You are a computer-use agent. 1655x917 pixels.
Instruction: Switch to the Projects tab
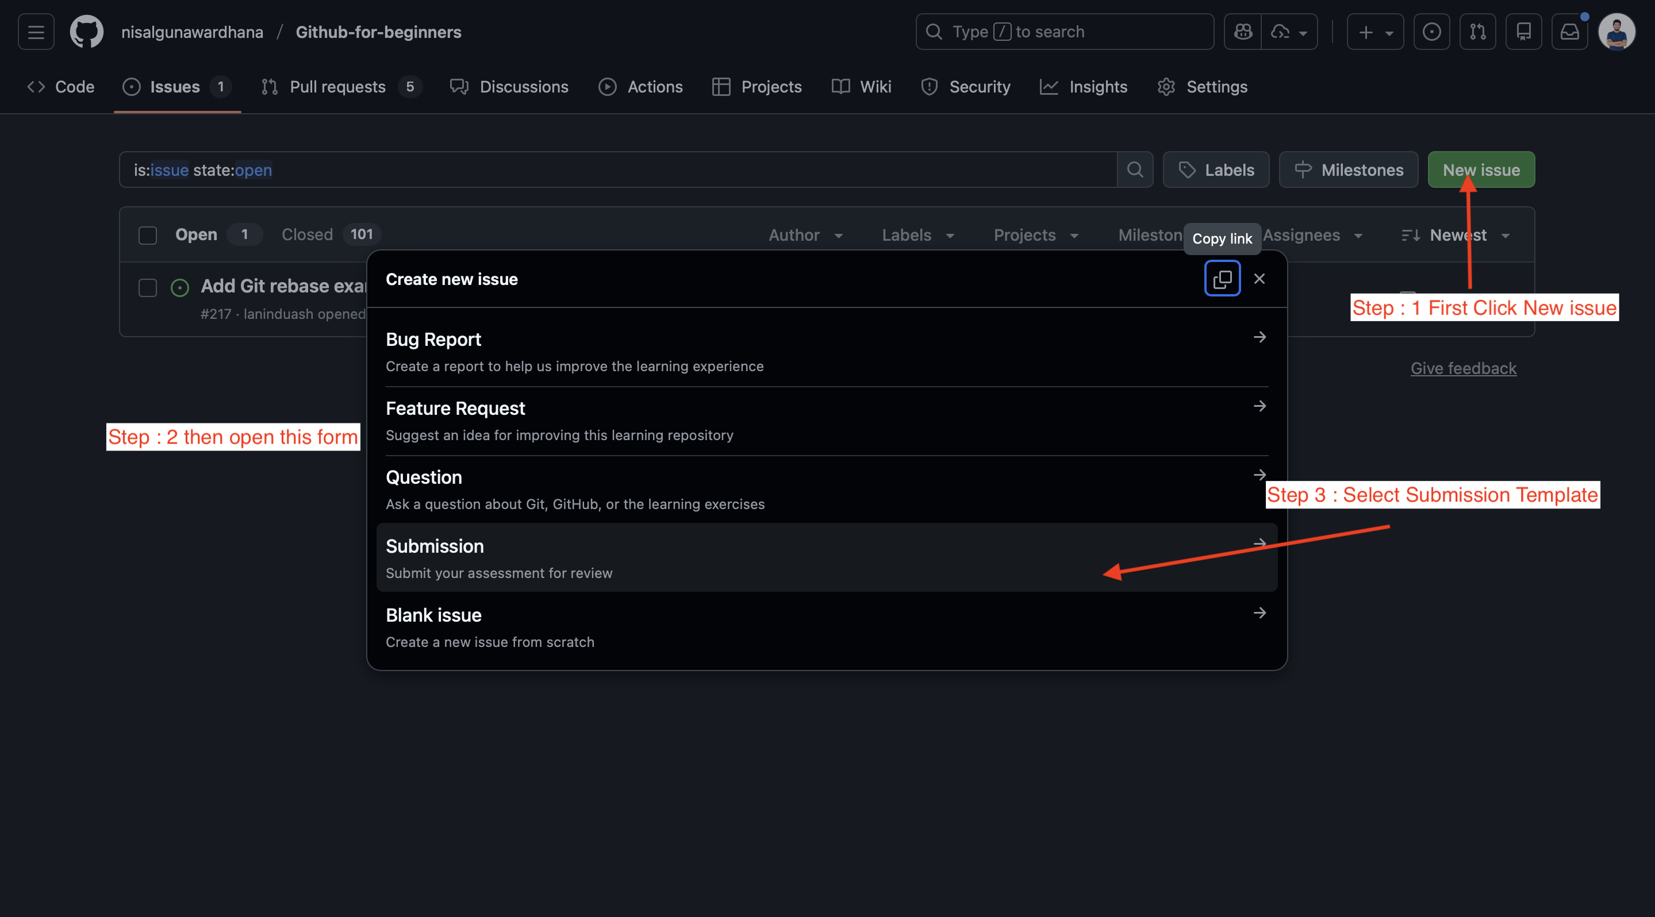coord(757,87)
